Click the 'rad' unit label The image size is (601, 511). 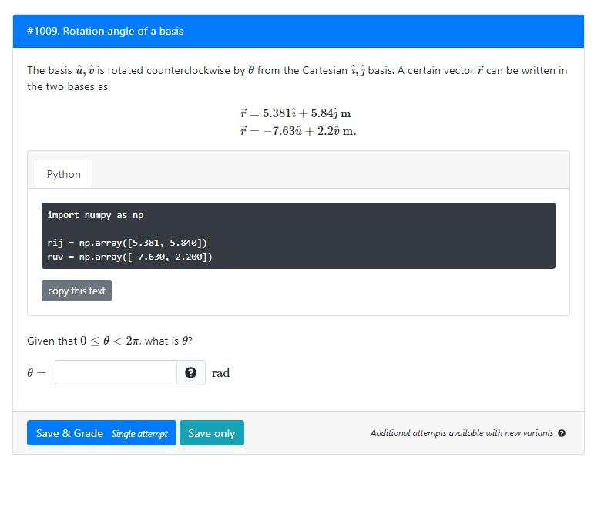tap(221, 372)
